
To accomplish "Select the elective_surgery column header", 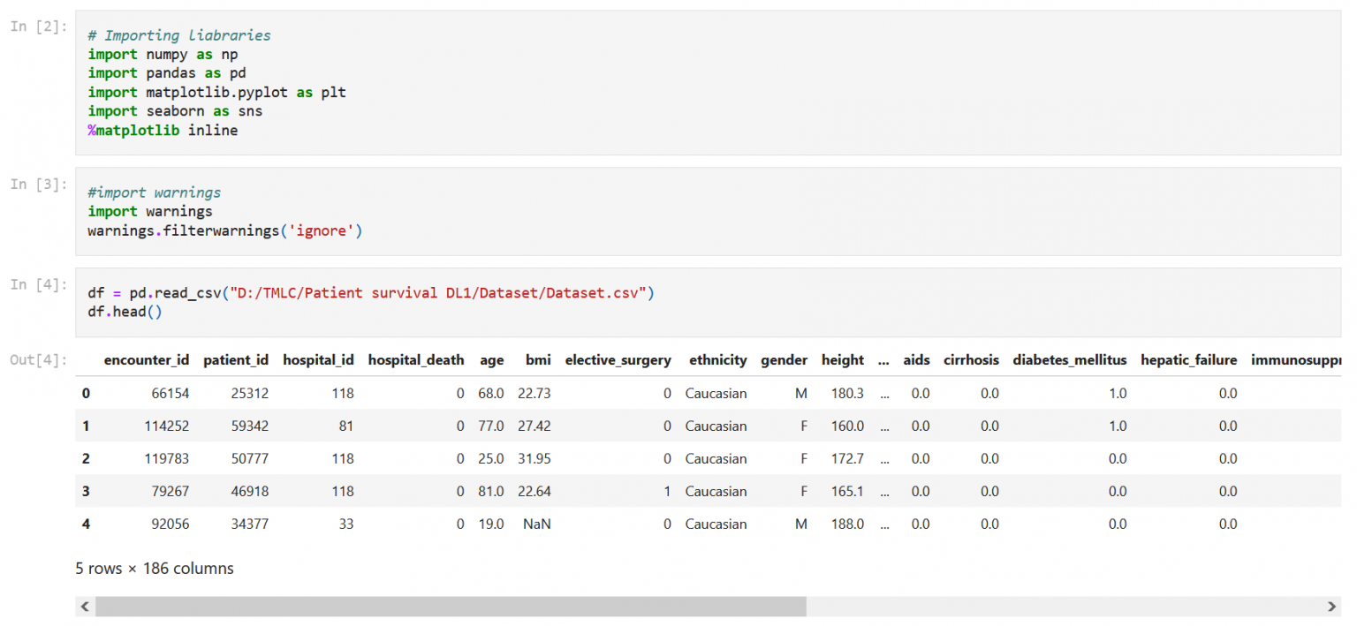I will click(x=618, y=360).
